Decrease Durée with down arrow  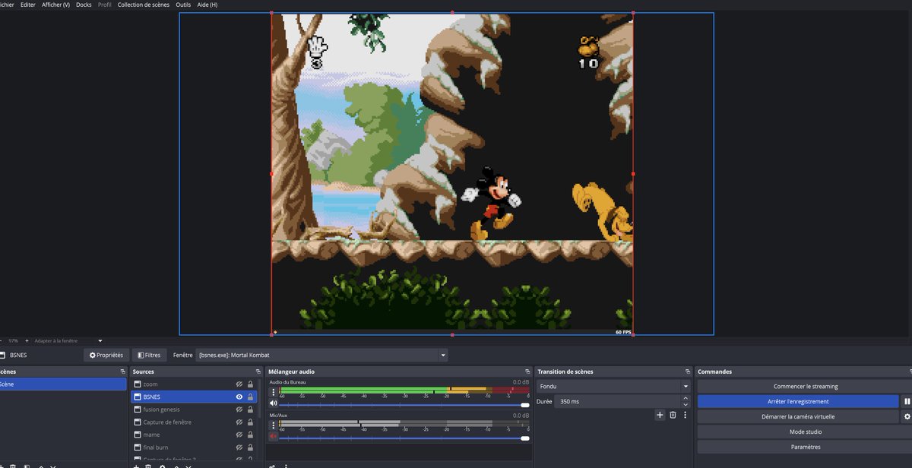686,403
